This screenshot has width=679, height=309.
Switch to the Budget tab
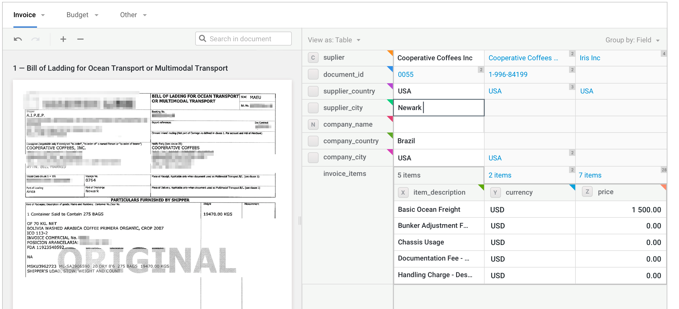point(78,15)
